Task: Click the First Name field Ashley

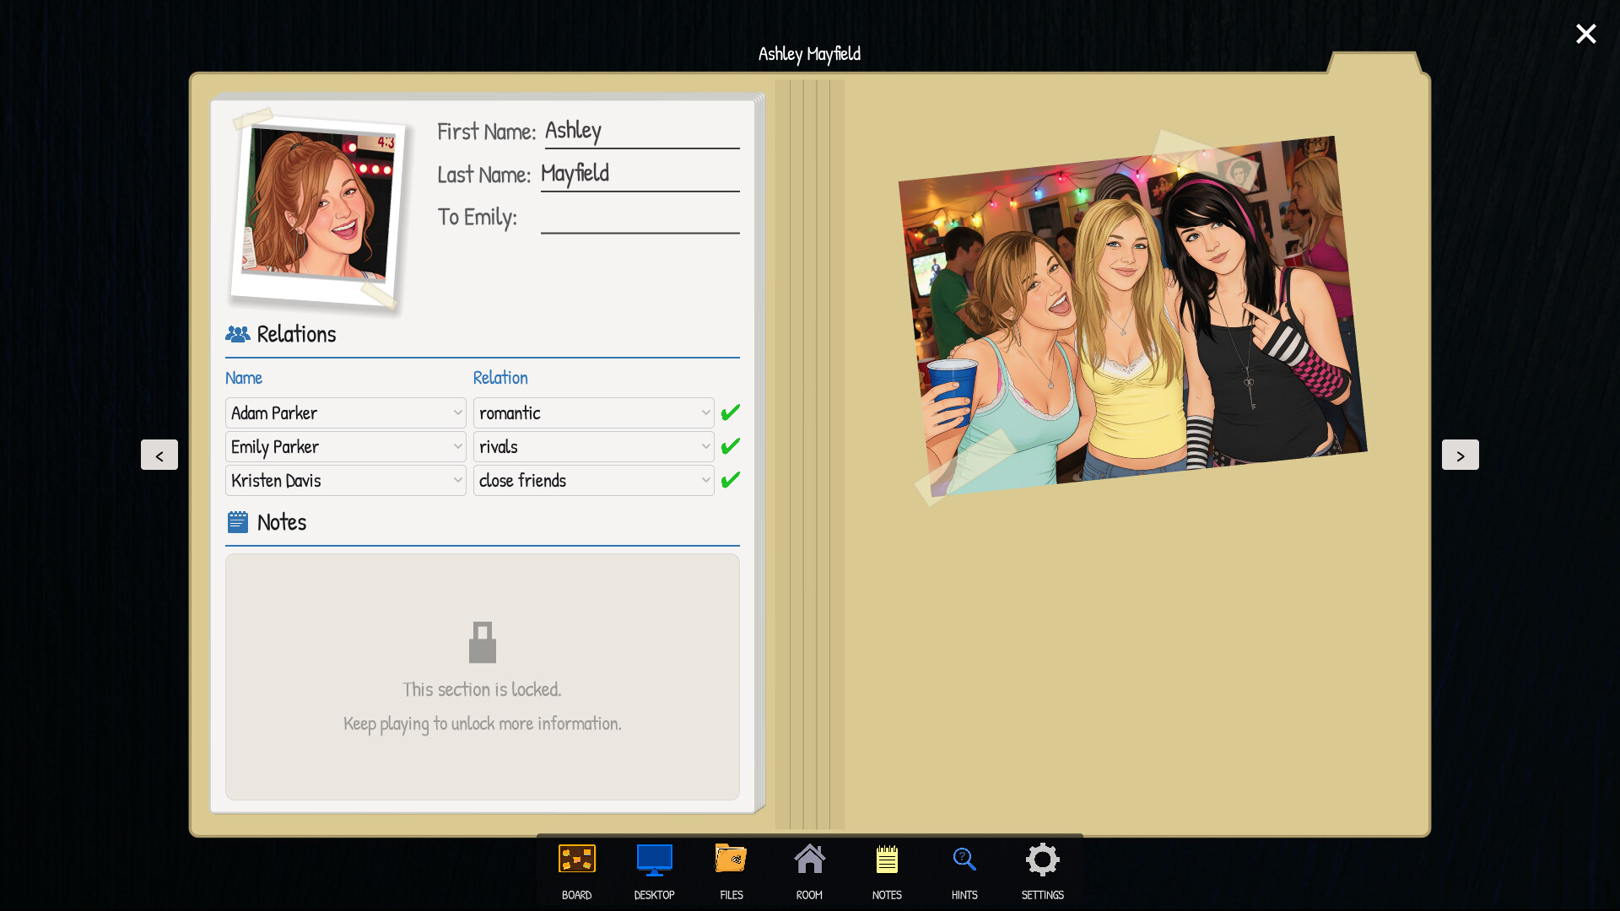Action: click(x=641, y=132)
